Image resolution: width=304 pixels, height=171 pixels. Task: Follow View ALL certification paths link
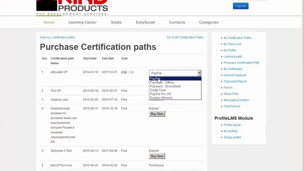coord(57,37)
